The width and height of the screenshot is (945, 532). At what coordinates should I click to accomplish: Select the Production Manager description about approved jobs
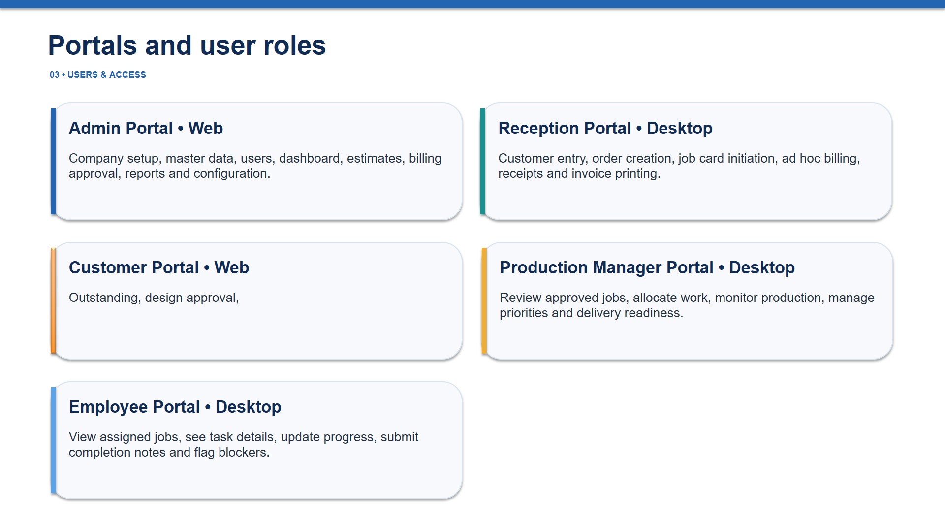[x=687, y=305]
